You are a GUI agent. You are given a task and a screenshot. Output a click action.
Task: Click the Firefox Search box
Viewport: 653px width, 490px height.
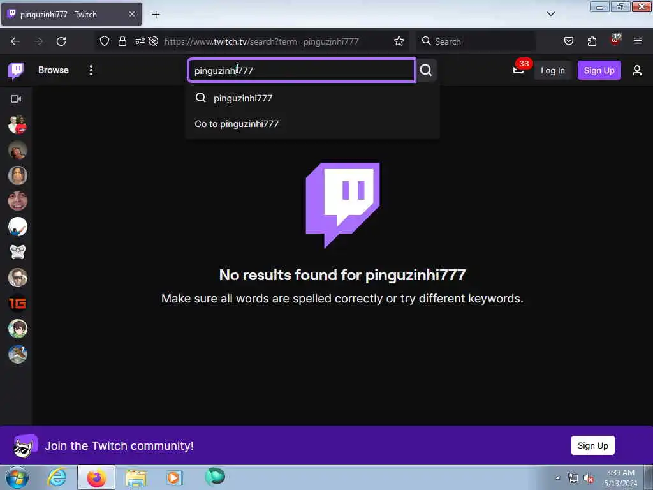[476, 41]
